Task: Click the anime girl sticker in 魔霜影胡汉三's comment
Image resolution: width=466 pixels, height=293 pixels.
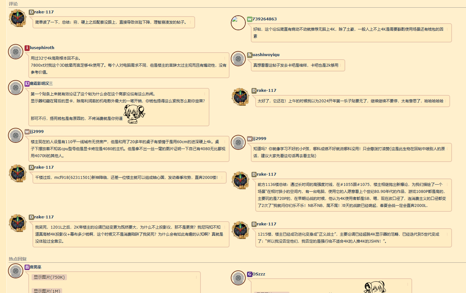Action: [134, 114]
